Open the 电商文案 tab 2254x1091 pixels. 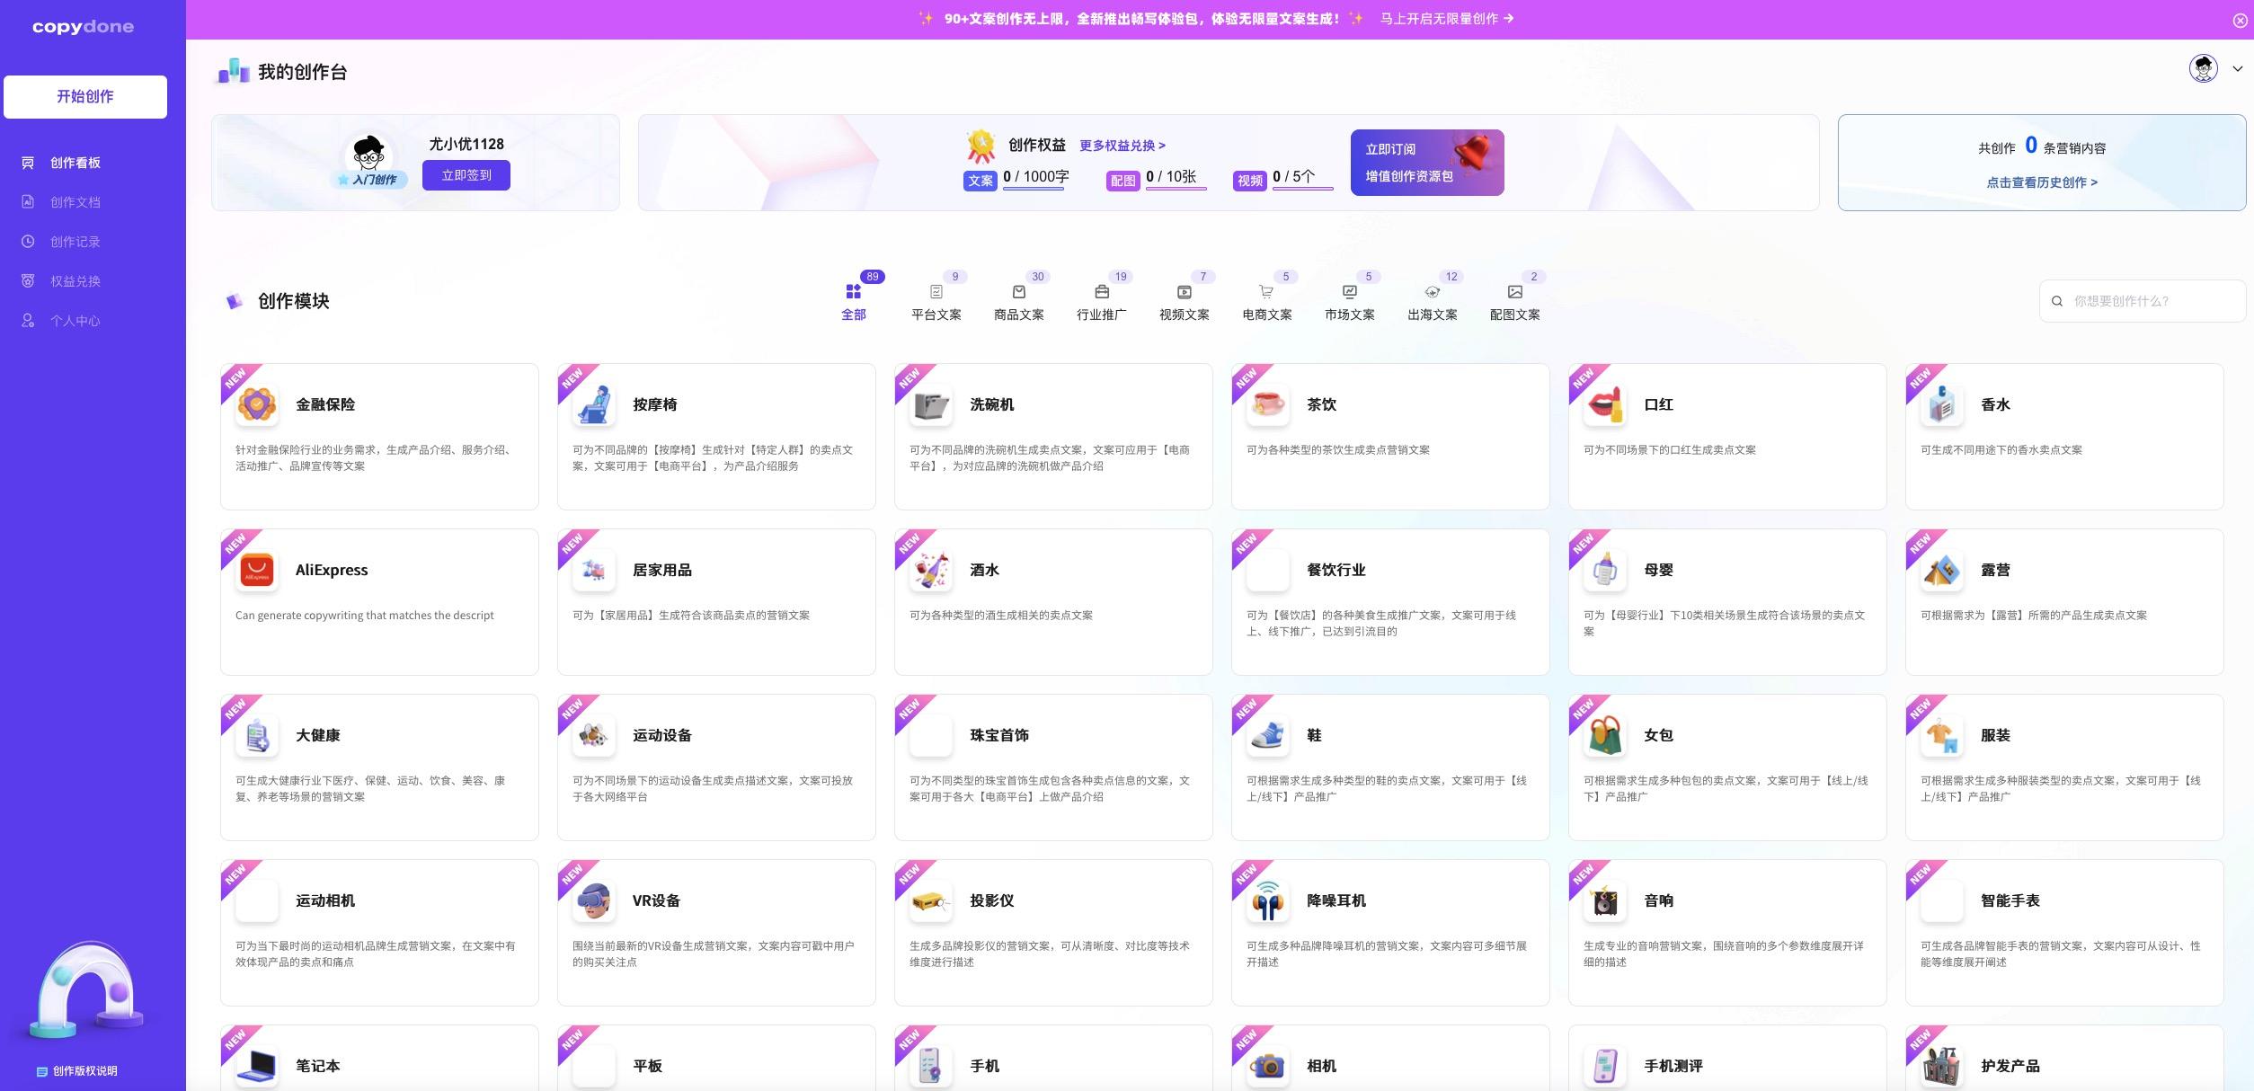[x=1267, y=302]
